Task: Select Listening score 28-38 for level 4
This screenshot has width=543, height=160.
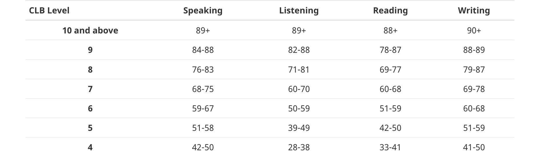Action: point(299,147)
